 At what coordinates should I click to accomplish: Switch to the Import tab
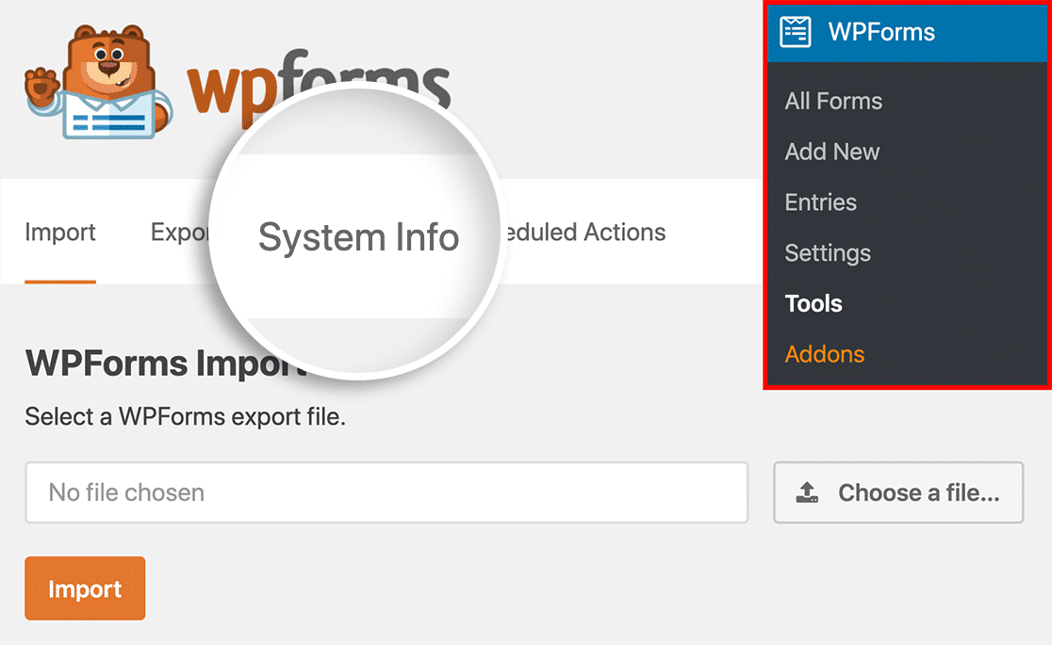tap(60, 233)
